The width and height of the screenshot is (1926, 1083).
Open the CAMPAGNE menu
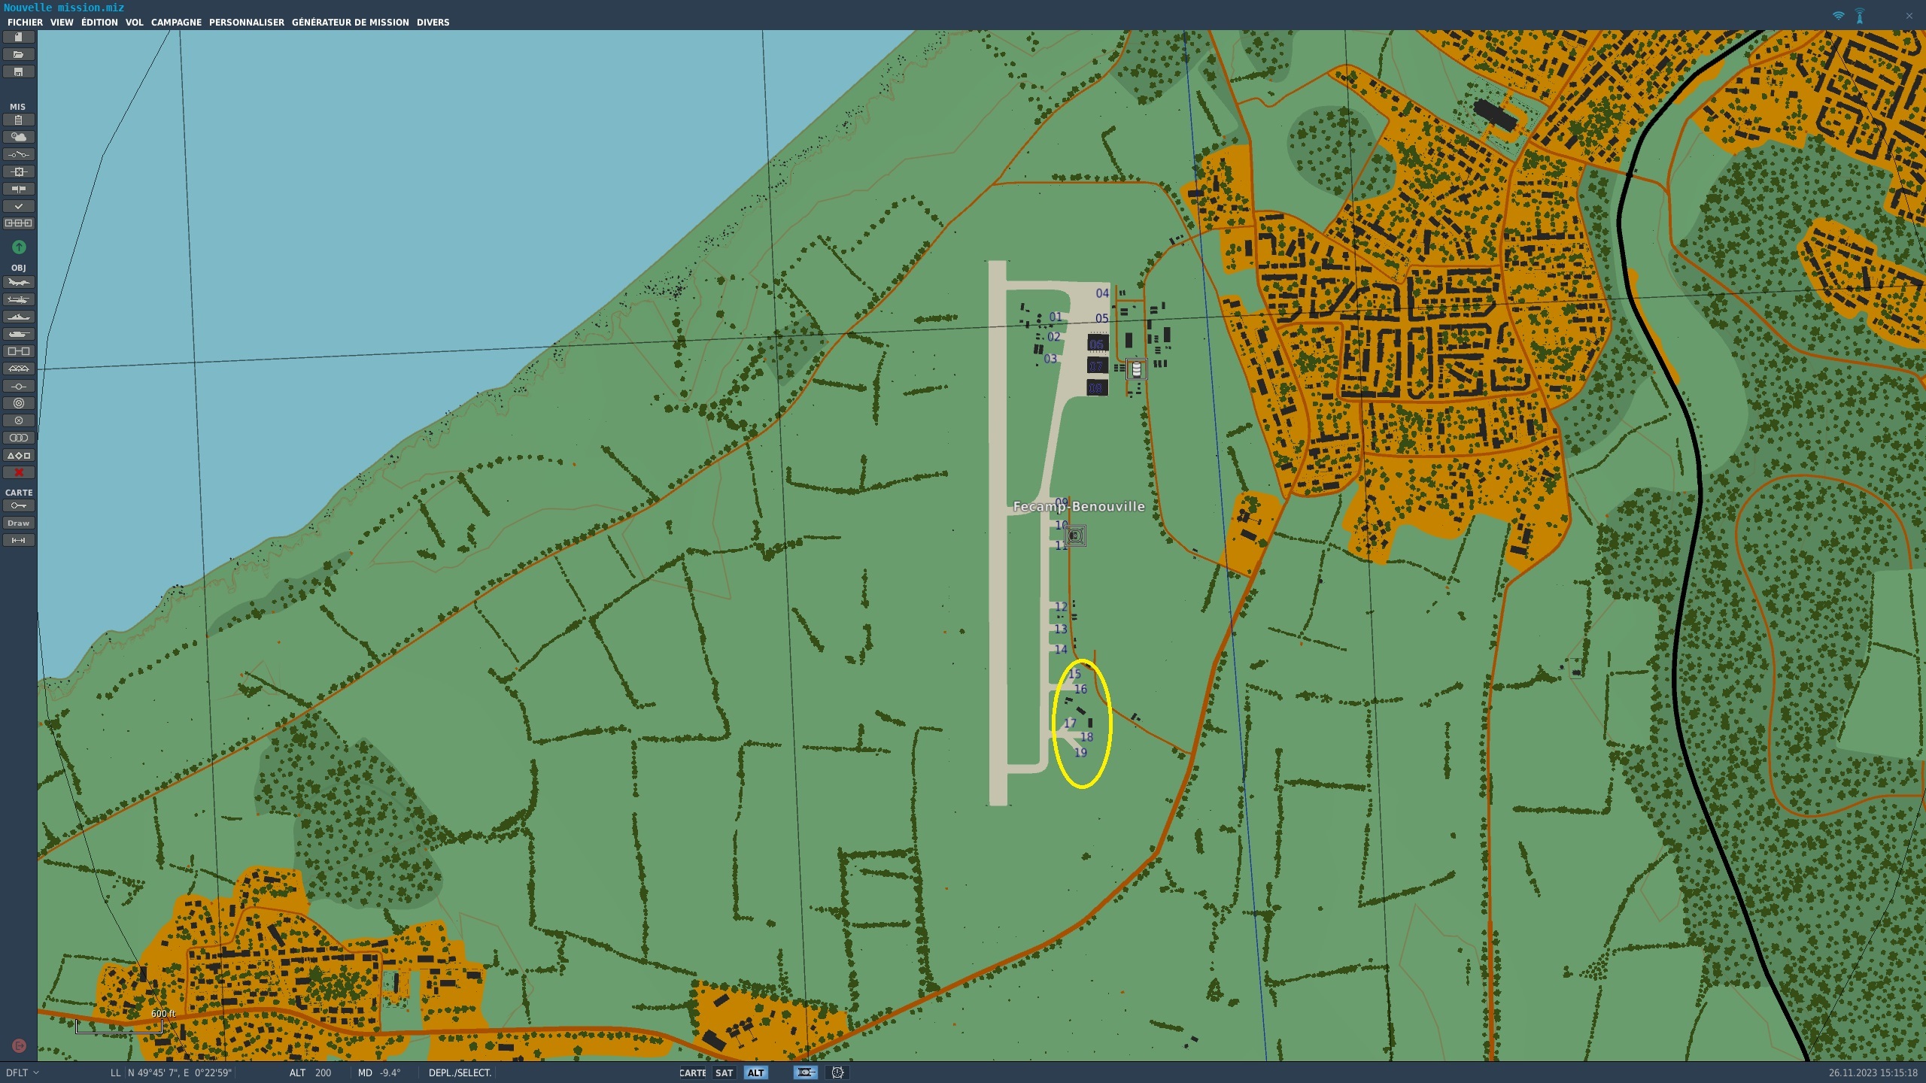176,23
